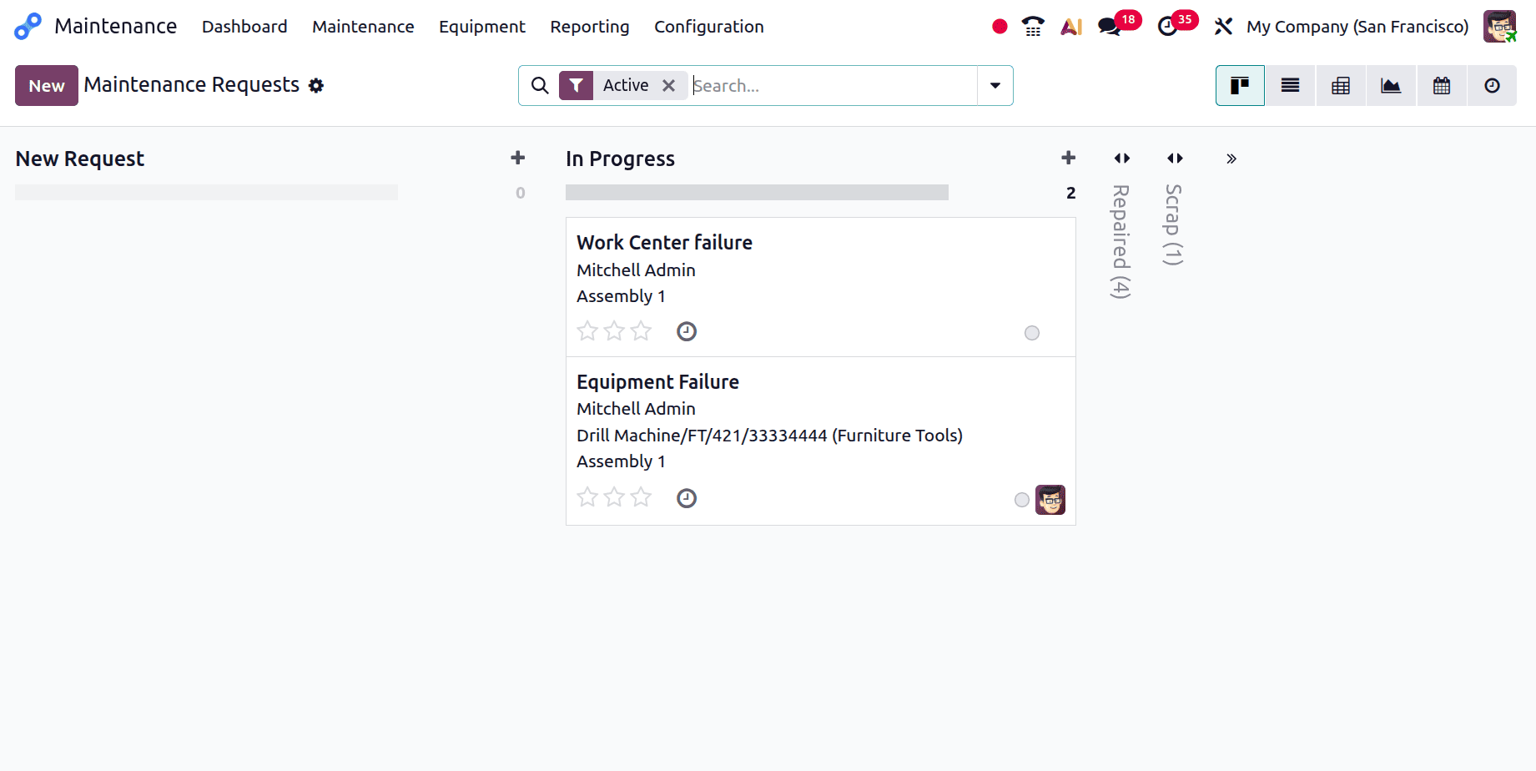The width and height of the screenshot is (1536, 771).
Task: Set third priority star on Equipment Failure
Action: click(x=641, y=497)
